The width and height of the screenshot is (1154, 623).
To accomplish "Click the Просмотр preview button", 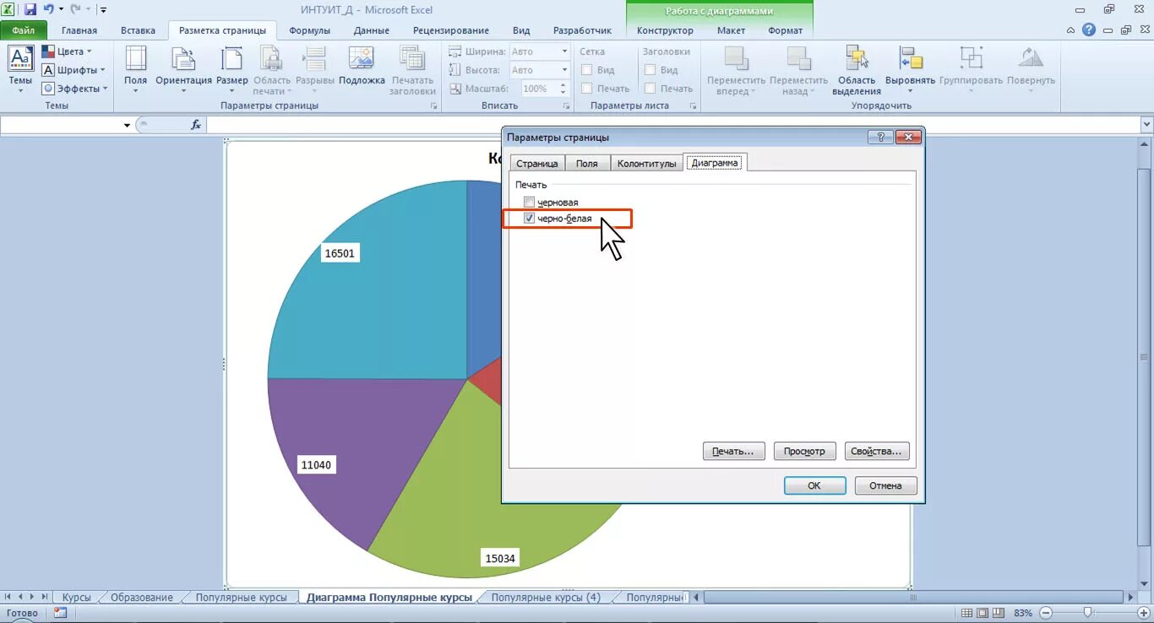I will click(x=804, y=451).
